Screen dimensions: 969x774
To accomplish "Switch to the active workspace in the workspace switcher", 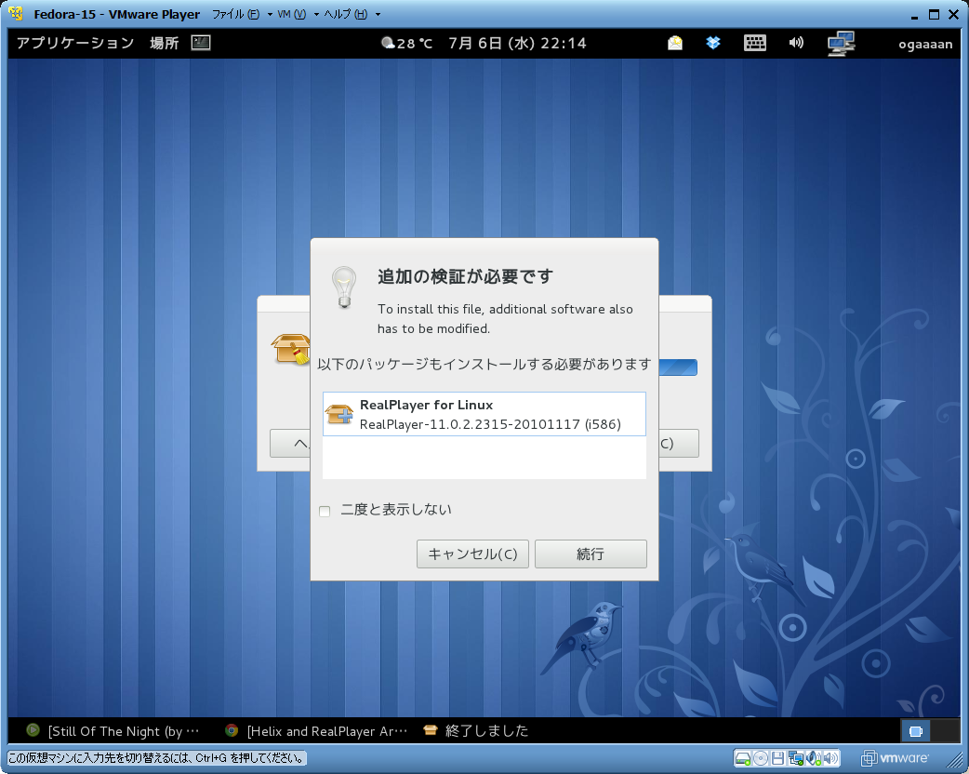I will (x=916, y=731).
